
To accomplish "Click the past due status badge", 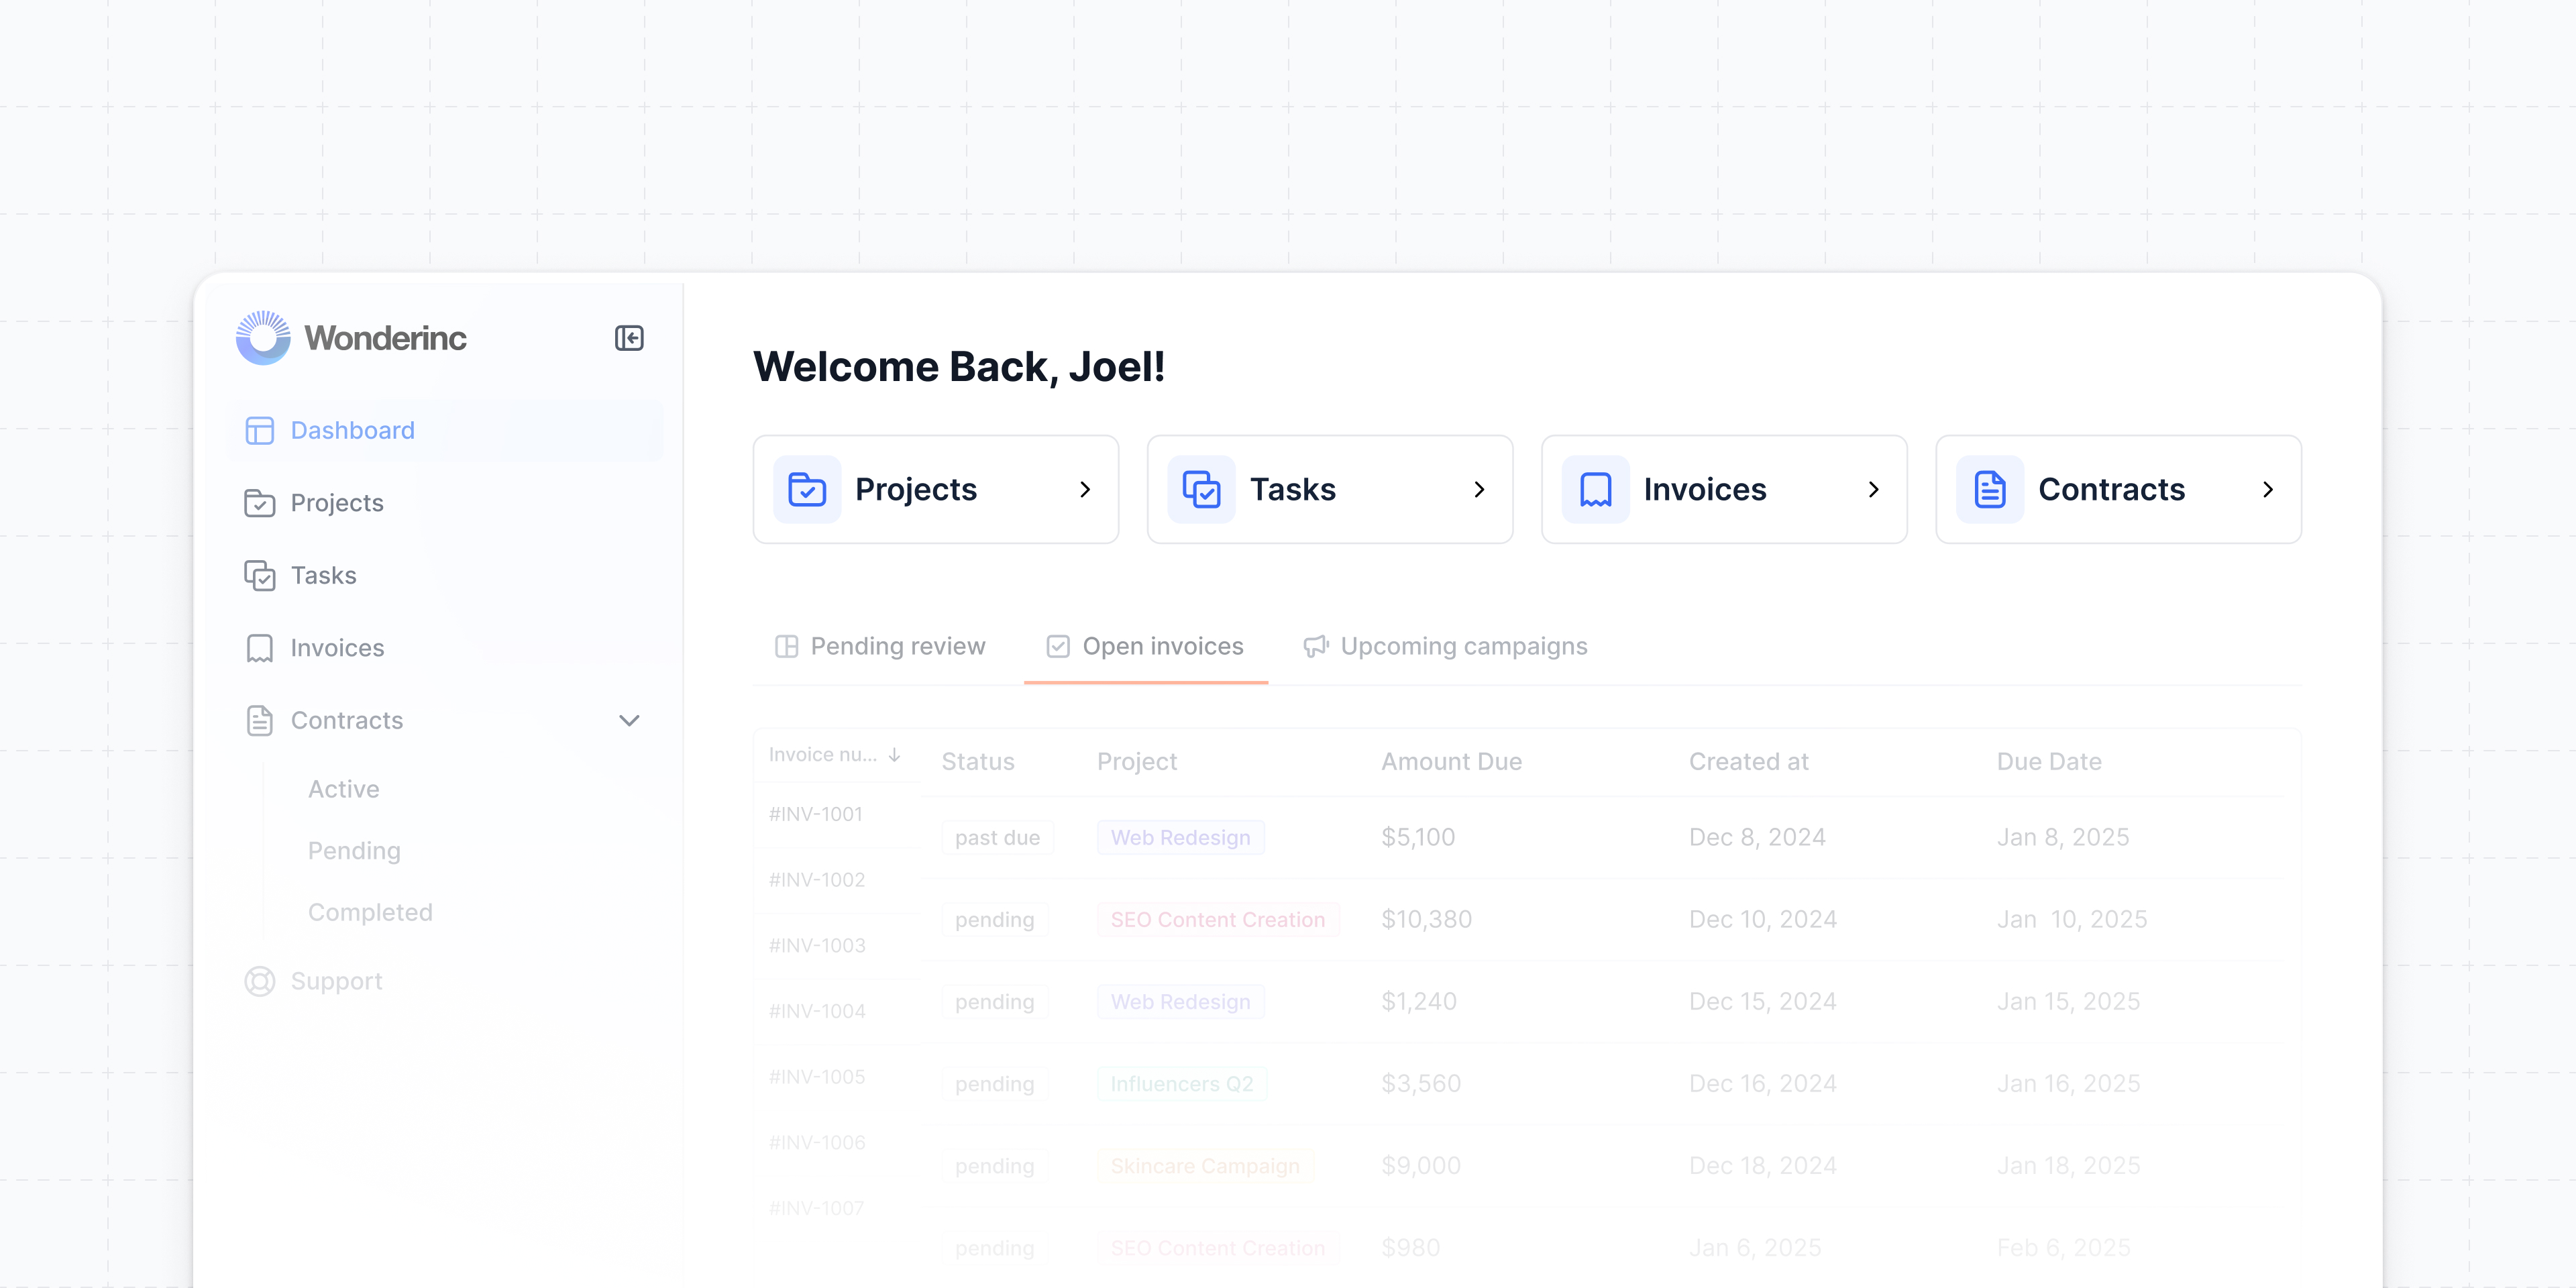I will pos(997,838).
